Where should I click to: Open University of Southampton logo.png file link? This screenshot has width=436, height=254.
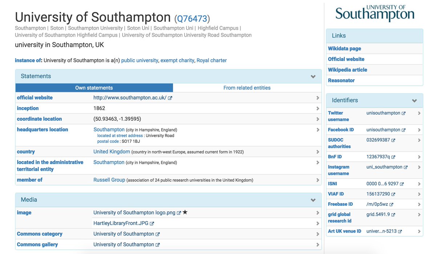[x=134, y=213]
